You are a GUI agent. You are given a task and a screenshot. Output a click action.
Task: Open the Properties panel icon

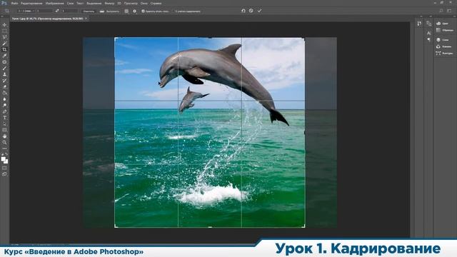click(429, 24)
